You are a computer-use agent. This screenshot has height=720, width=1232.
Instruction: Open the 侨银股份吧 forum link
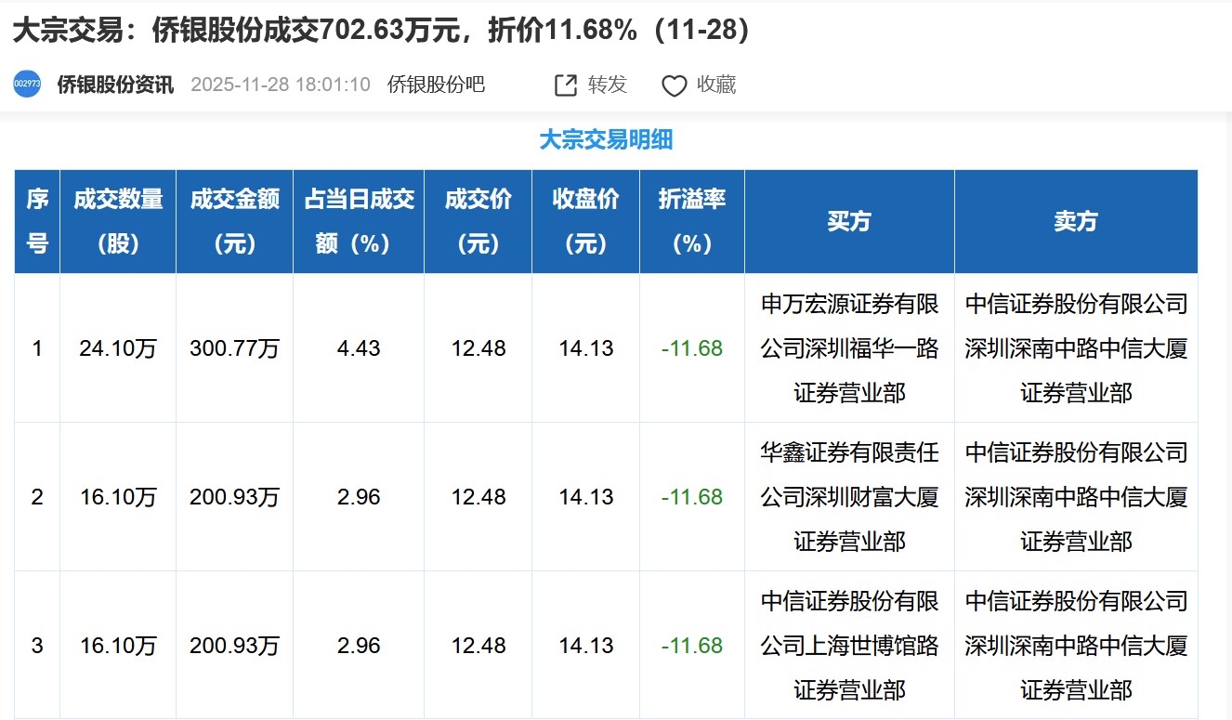(x=436, y=85)
